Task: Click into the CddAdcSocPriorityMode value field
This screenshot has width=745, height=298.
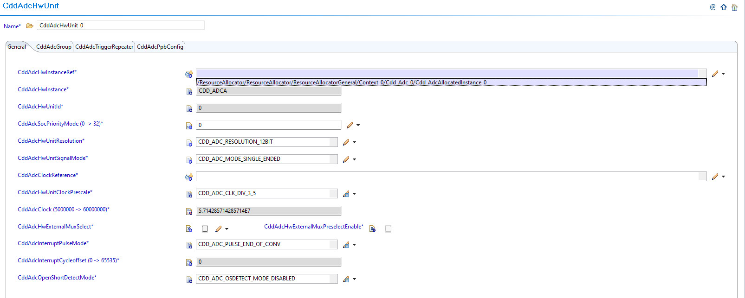Action: [x=268, y=125]
